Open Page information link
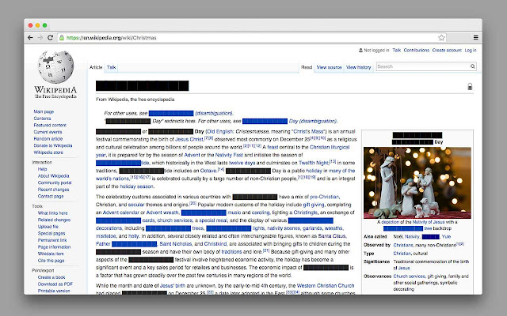The image size is (507, 316). [54, 246]
